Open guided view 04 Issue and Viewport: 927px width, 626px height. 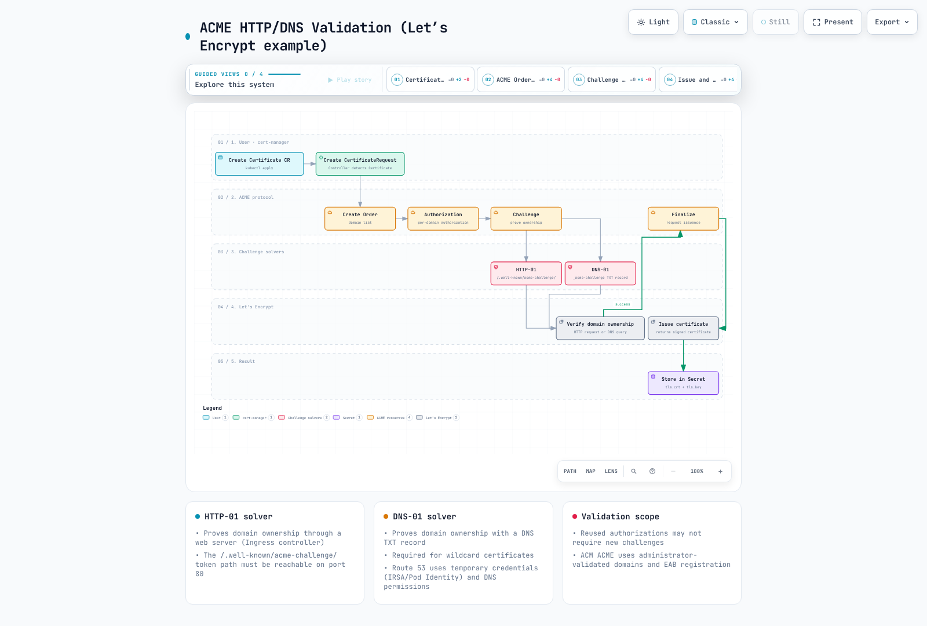[699, 80]
